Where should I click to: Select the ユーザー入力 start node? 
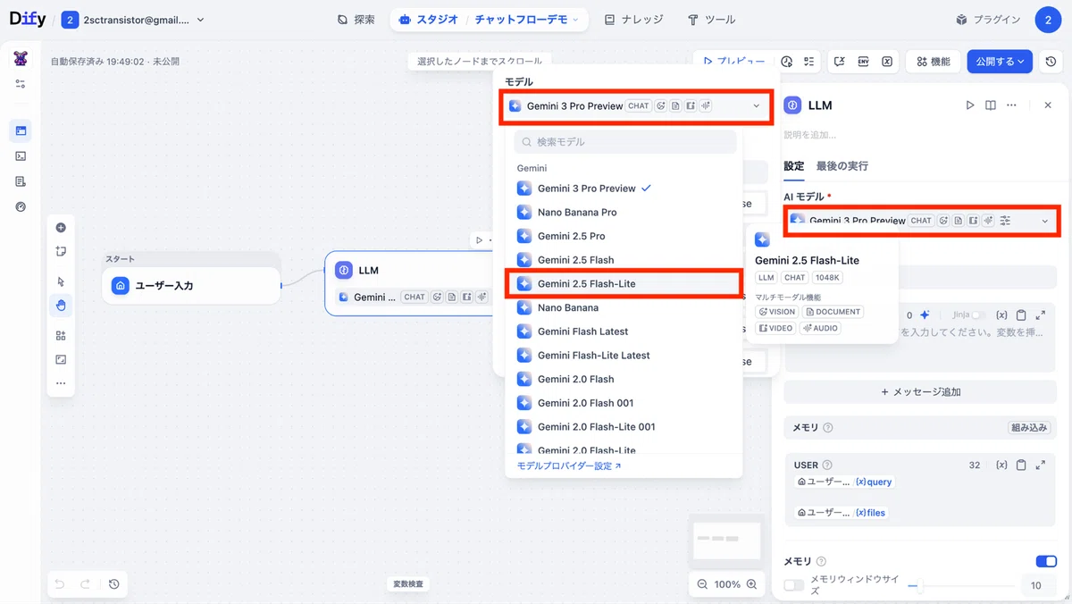(x=191, y=286)
